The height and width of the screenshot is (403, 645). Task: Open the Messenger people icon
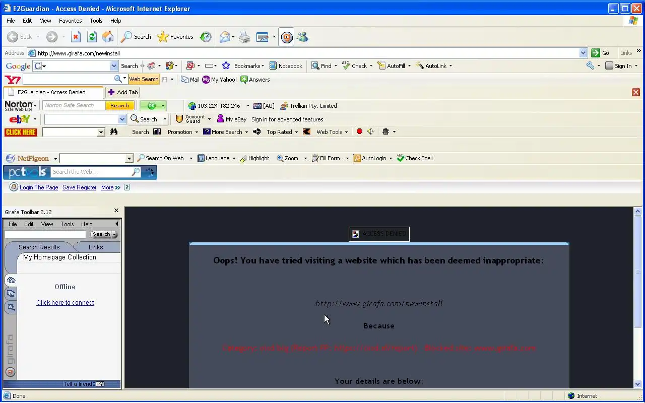tap(302, 37)
